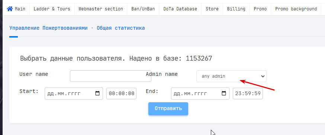Open the Promo menu item
This screenshot has width=325, height=135.
[260, 9]
